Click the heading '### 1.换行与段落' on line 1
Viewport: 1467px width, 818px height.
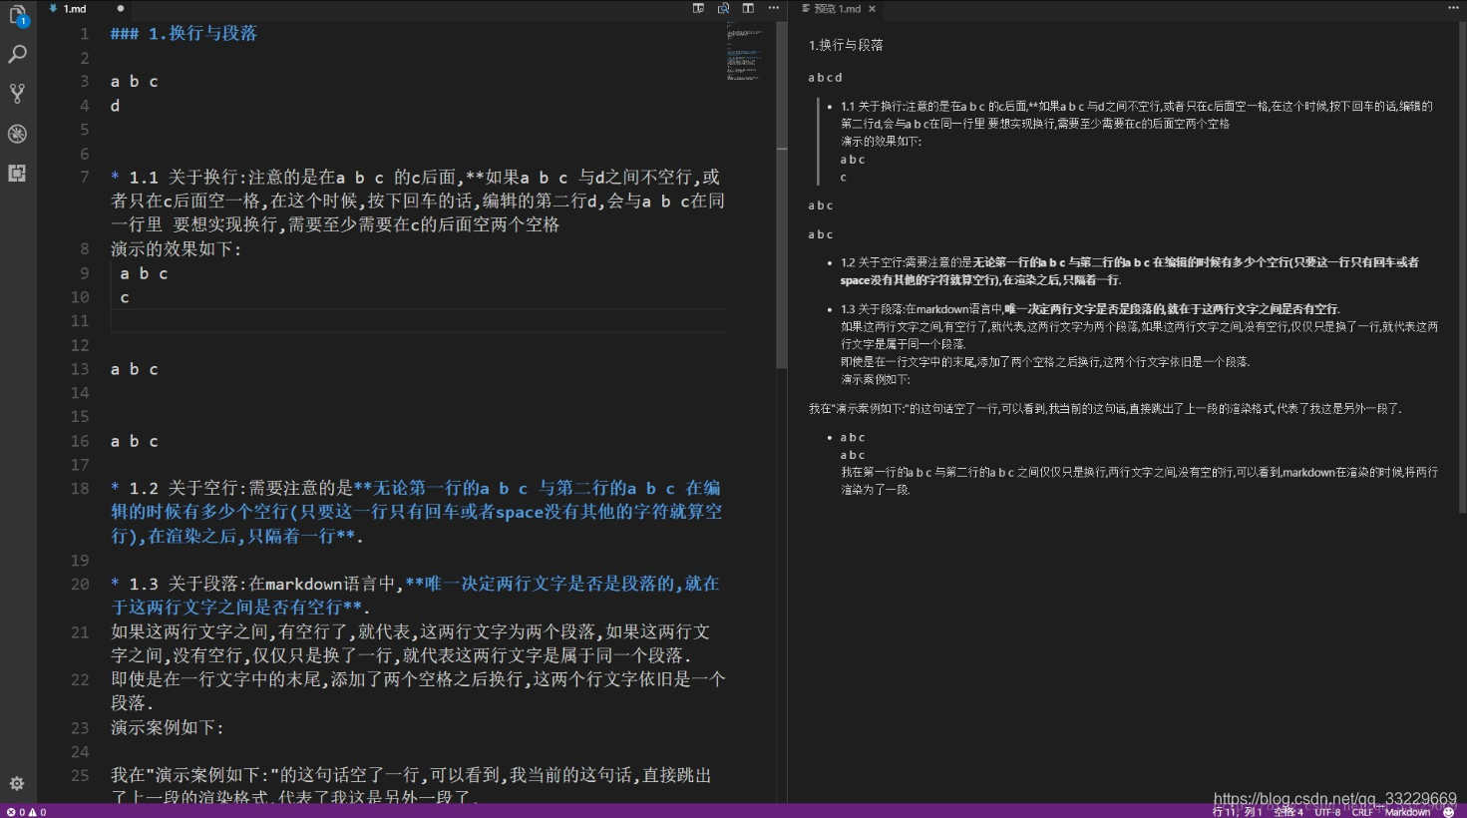coord(183,33)
